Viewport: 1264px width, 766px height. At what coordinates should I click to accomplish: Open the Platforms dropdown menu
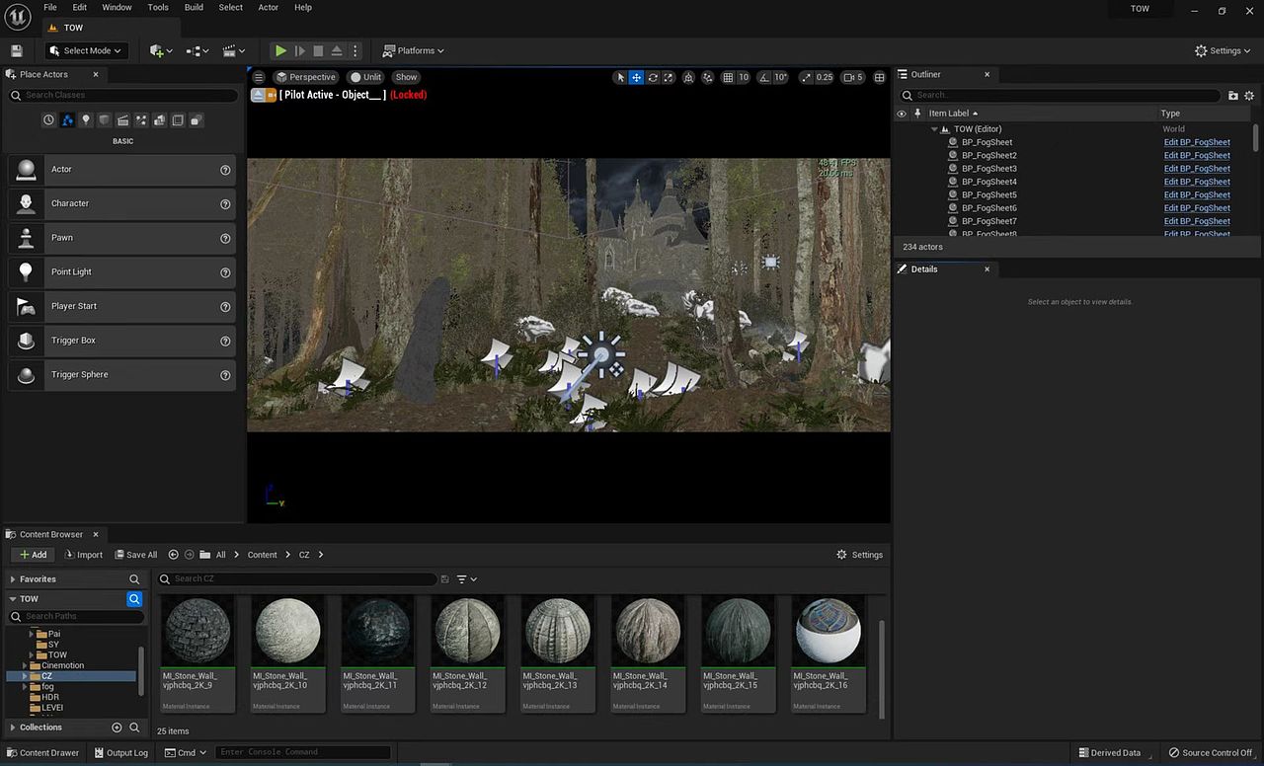(414, 50)
